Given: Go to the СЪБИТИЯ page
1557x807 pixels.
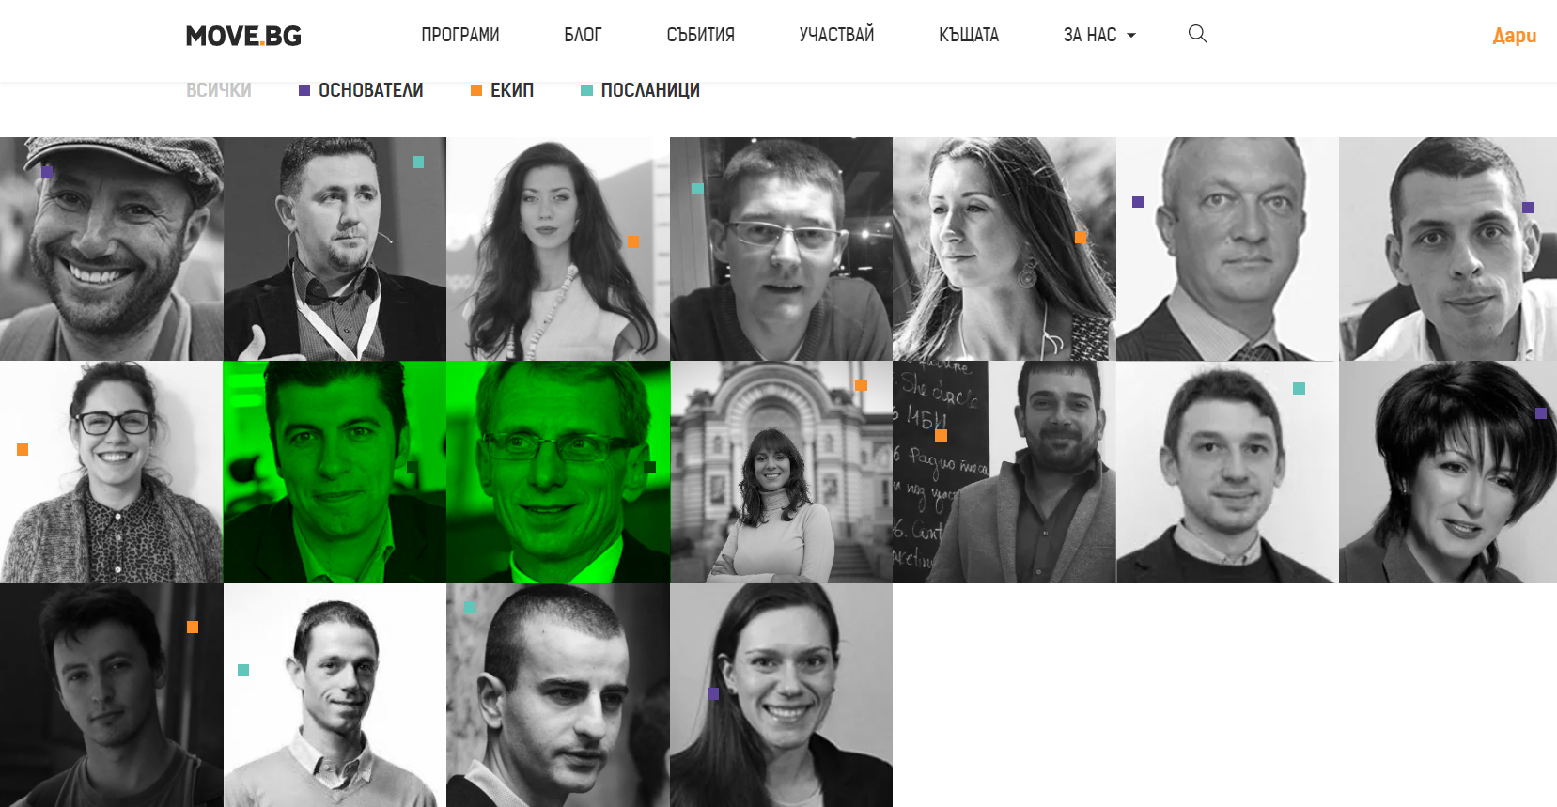Looking at the screenshot, I should (x=701, y=35).
